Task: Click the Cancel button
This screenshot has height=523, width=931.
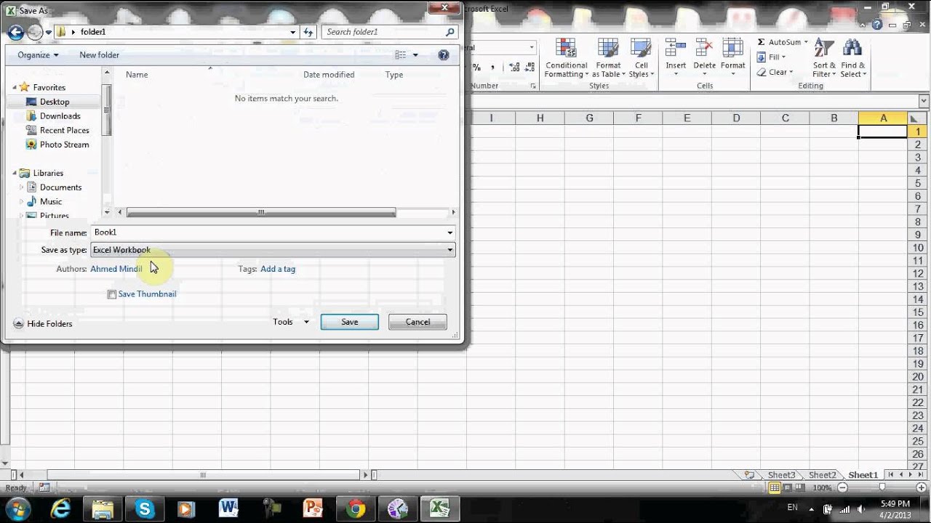Action: (x=417, y=322)
